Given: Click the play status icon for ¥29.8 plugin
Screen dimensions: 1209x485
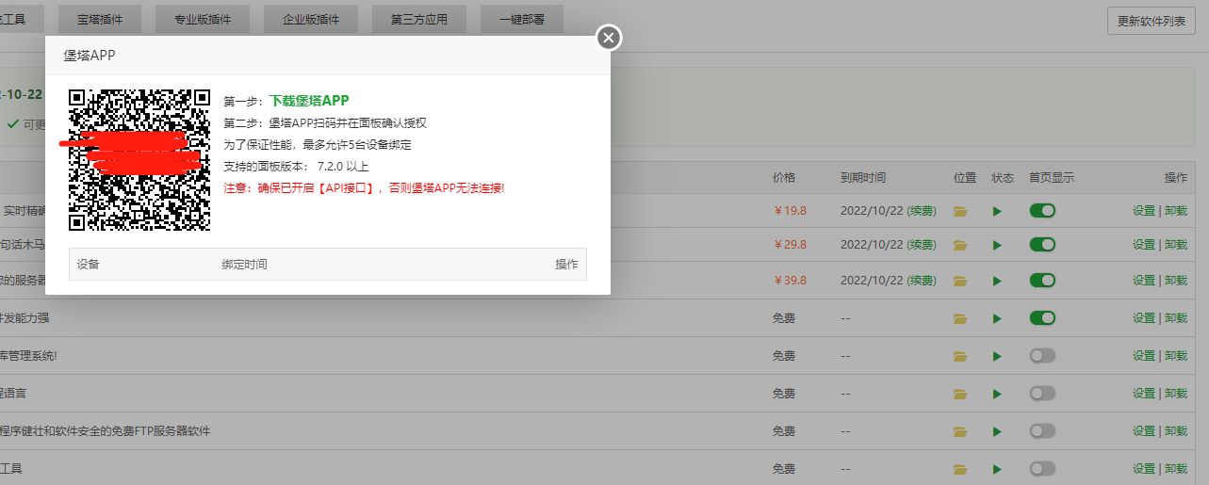Looking at the screenshot, I should [997, 245].
